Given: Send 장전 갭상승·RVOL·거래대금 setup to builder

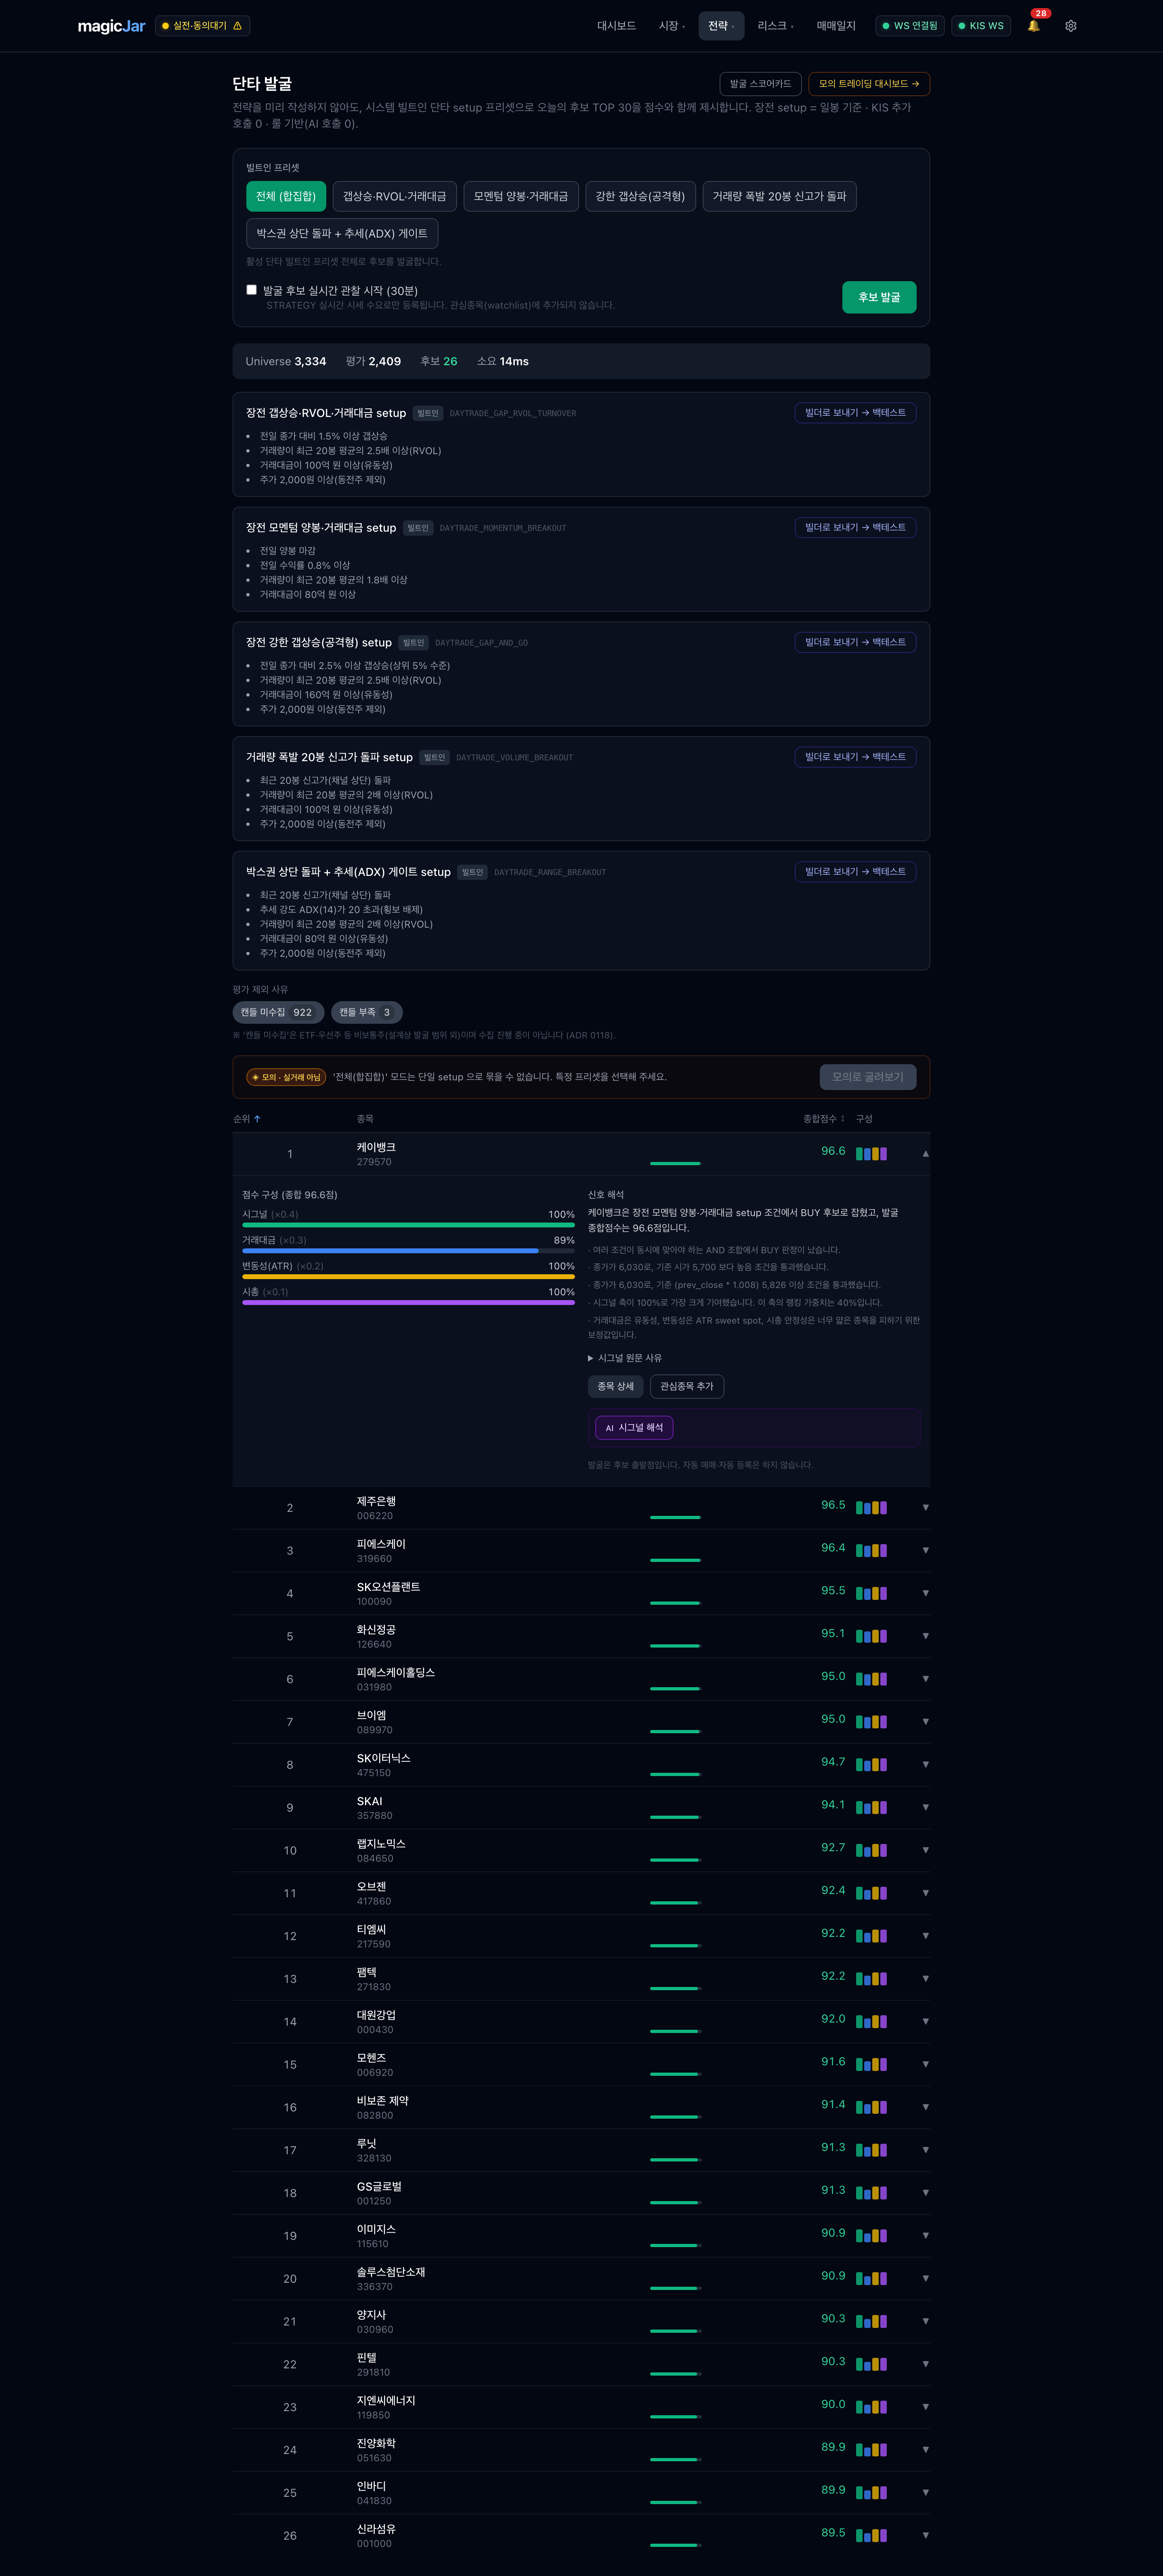Looking at the screenshot, I should click(x=855, y=413).
